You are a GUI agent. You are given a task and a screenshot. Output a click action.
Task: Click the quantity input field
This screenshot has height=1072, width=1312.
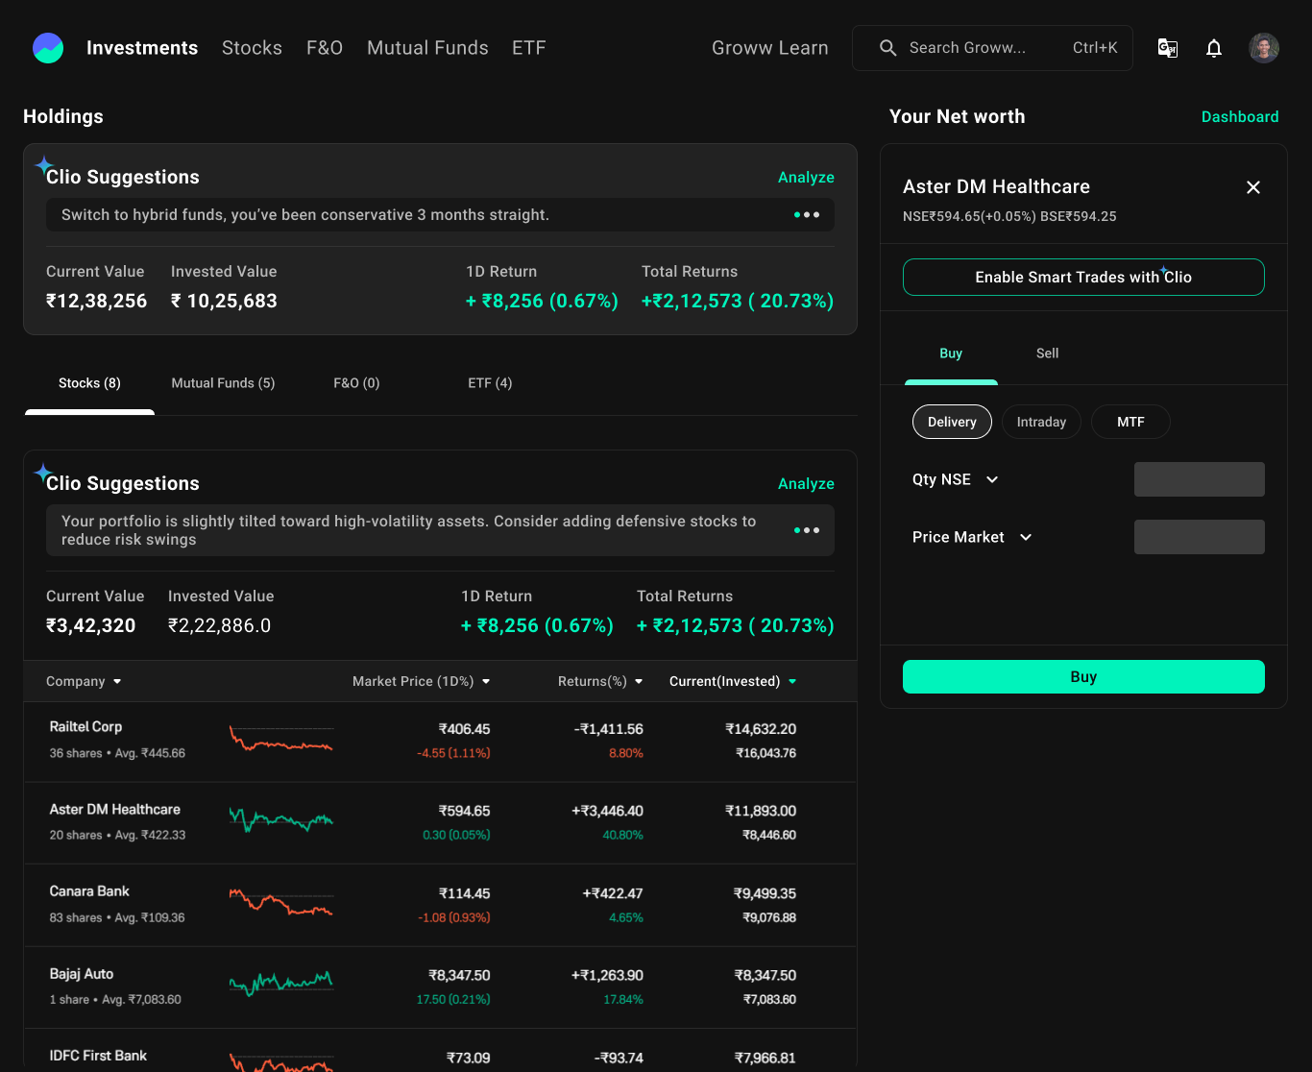coord(1199,479)
